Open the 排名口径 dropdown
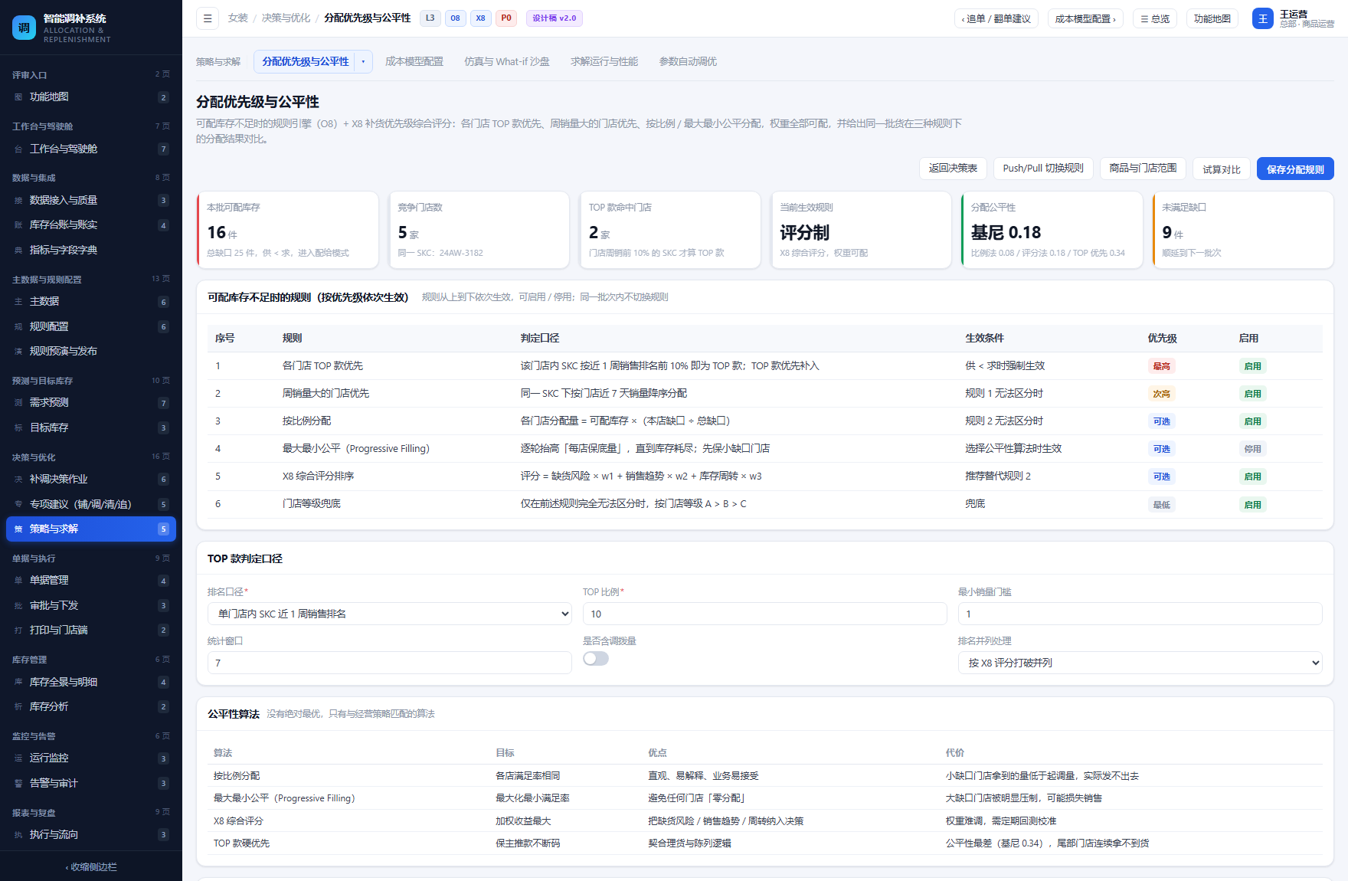 click(390, 614)
